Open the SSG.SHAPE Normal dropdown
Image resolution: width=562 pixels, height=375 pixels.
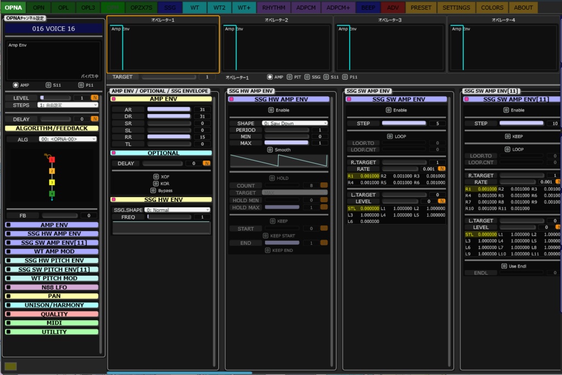[x=177, y=210]
